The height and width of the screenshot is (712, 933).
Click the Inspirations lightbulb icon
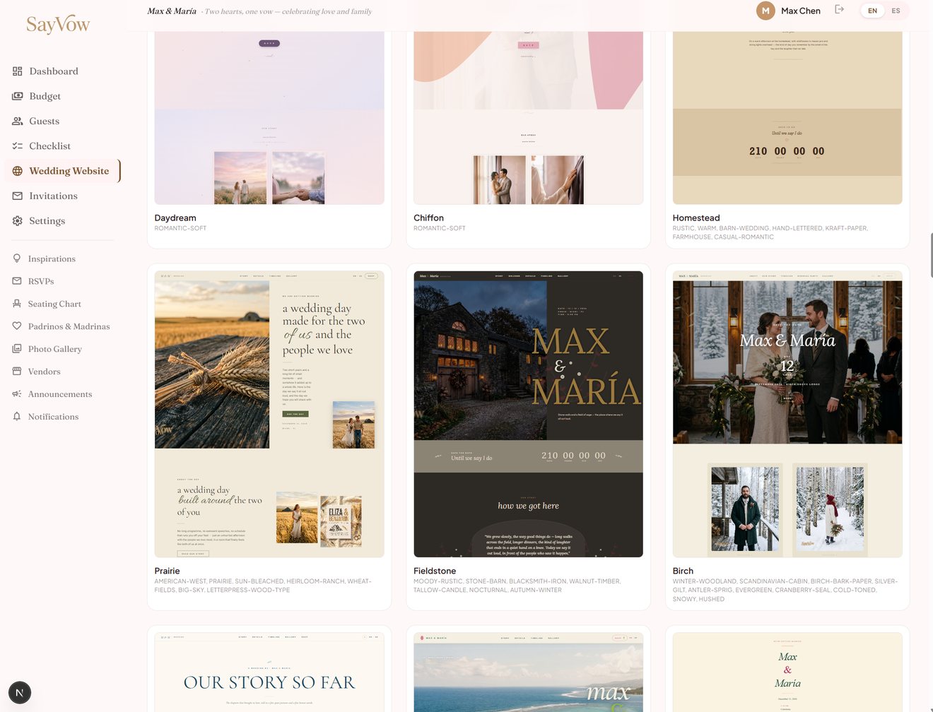pos(17,259)
